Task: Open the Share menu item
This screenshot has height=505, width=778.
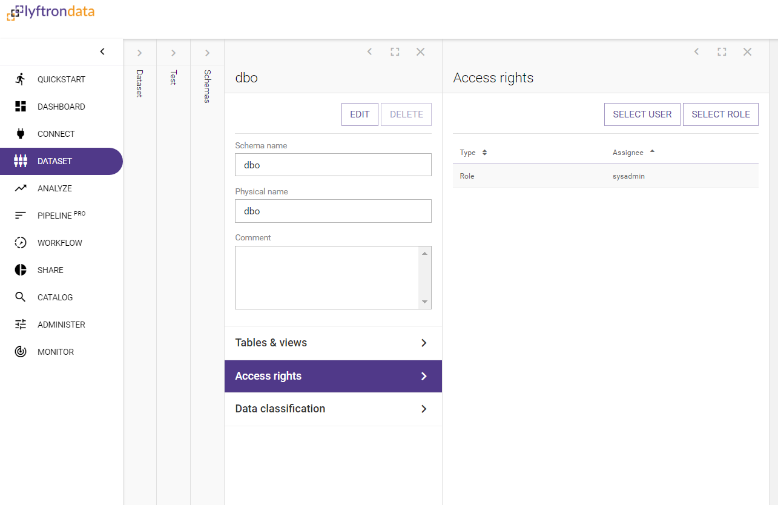Action: pyautogui.click(x=61, y=270)
